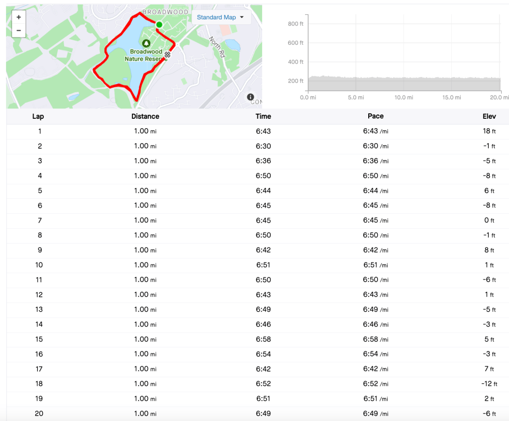This screenshot has width=509, height=421.
Task: Click the North Rd label on map
Action: 218,47
